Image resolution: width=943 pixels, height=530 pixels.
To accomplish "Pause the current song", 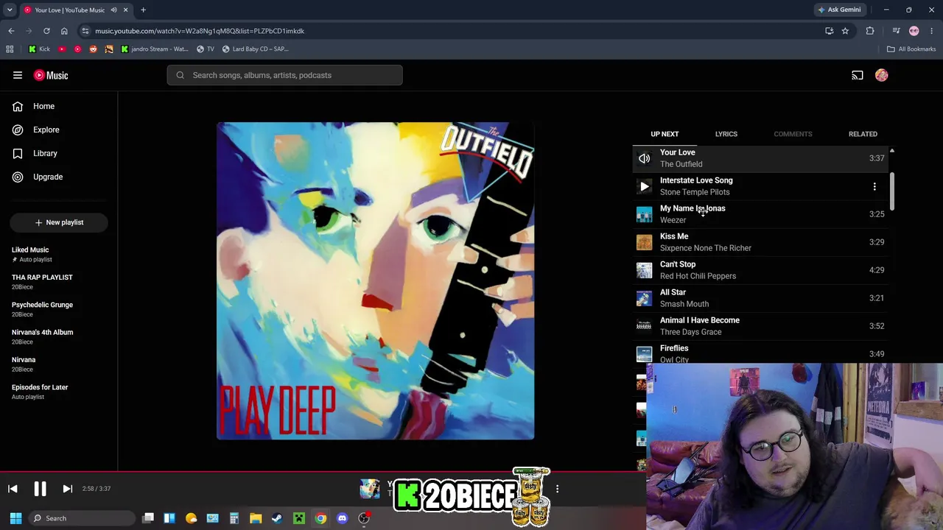I will click(40, 489).
